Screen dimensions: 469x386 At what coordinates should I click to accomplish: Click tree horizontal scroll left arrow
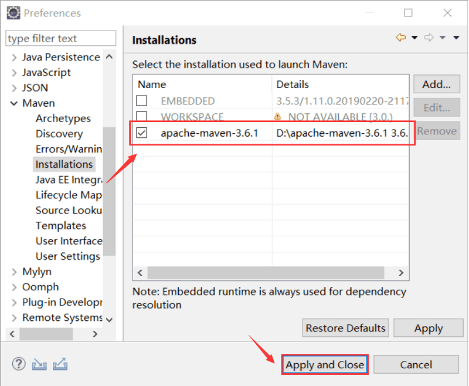[x=12, y=334]
